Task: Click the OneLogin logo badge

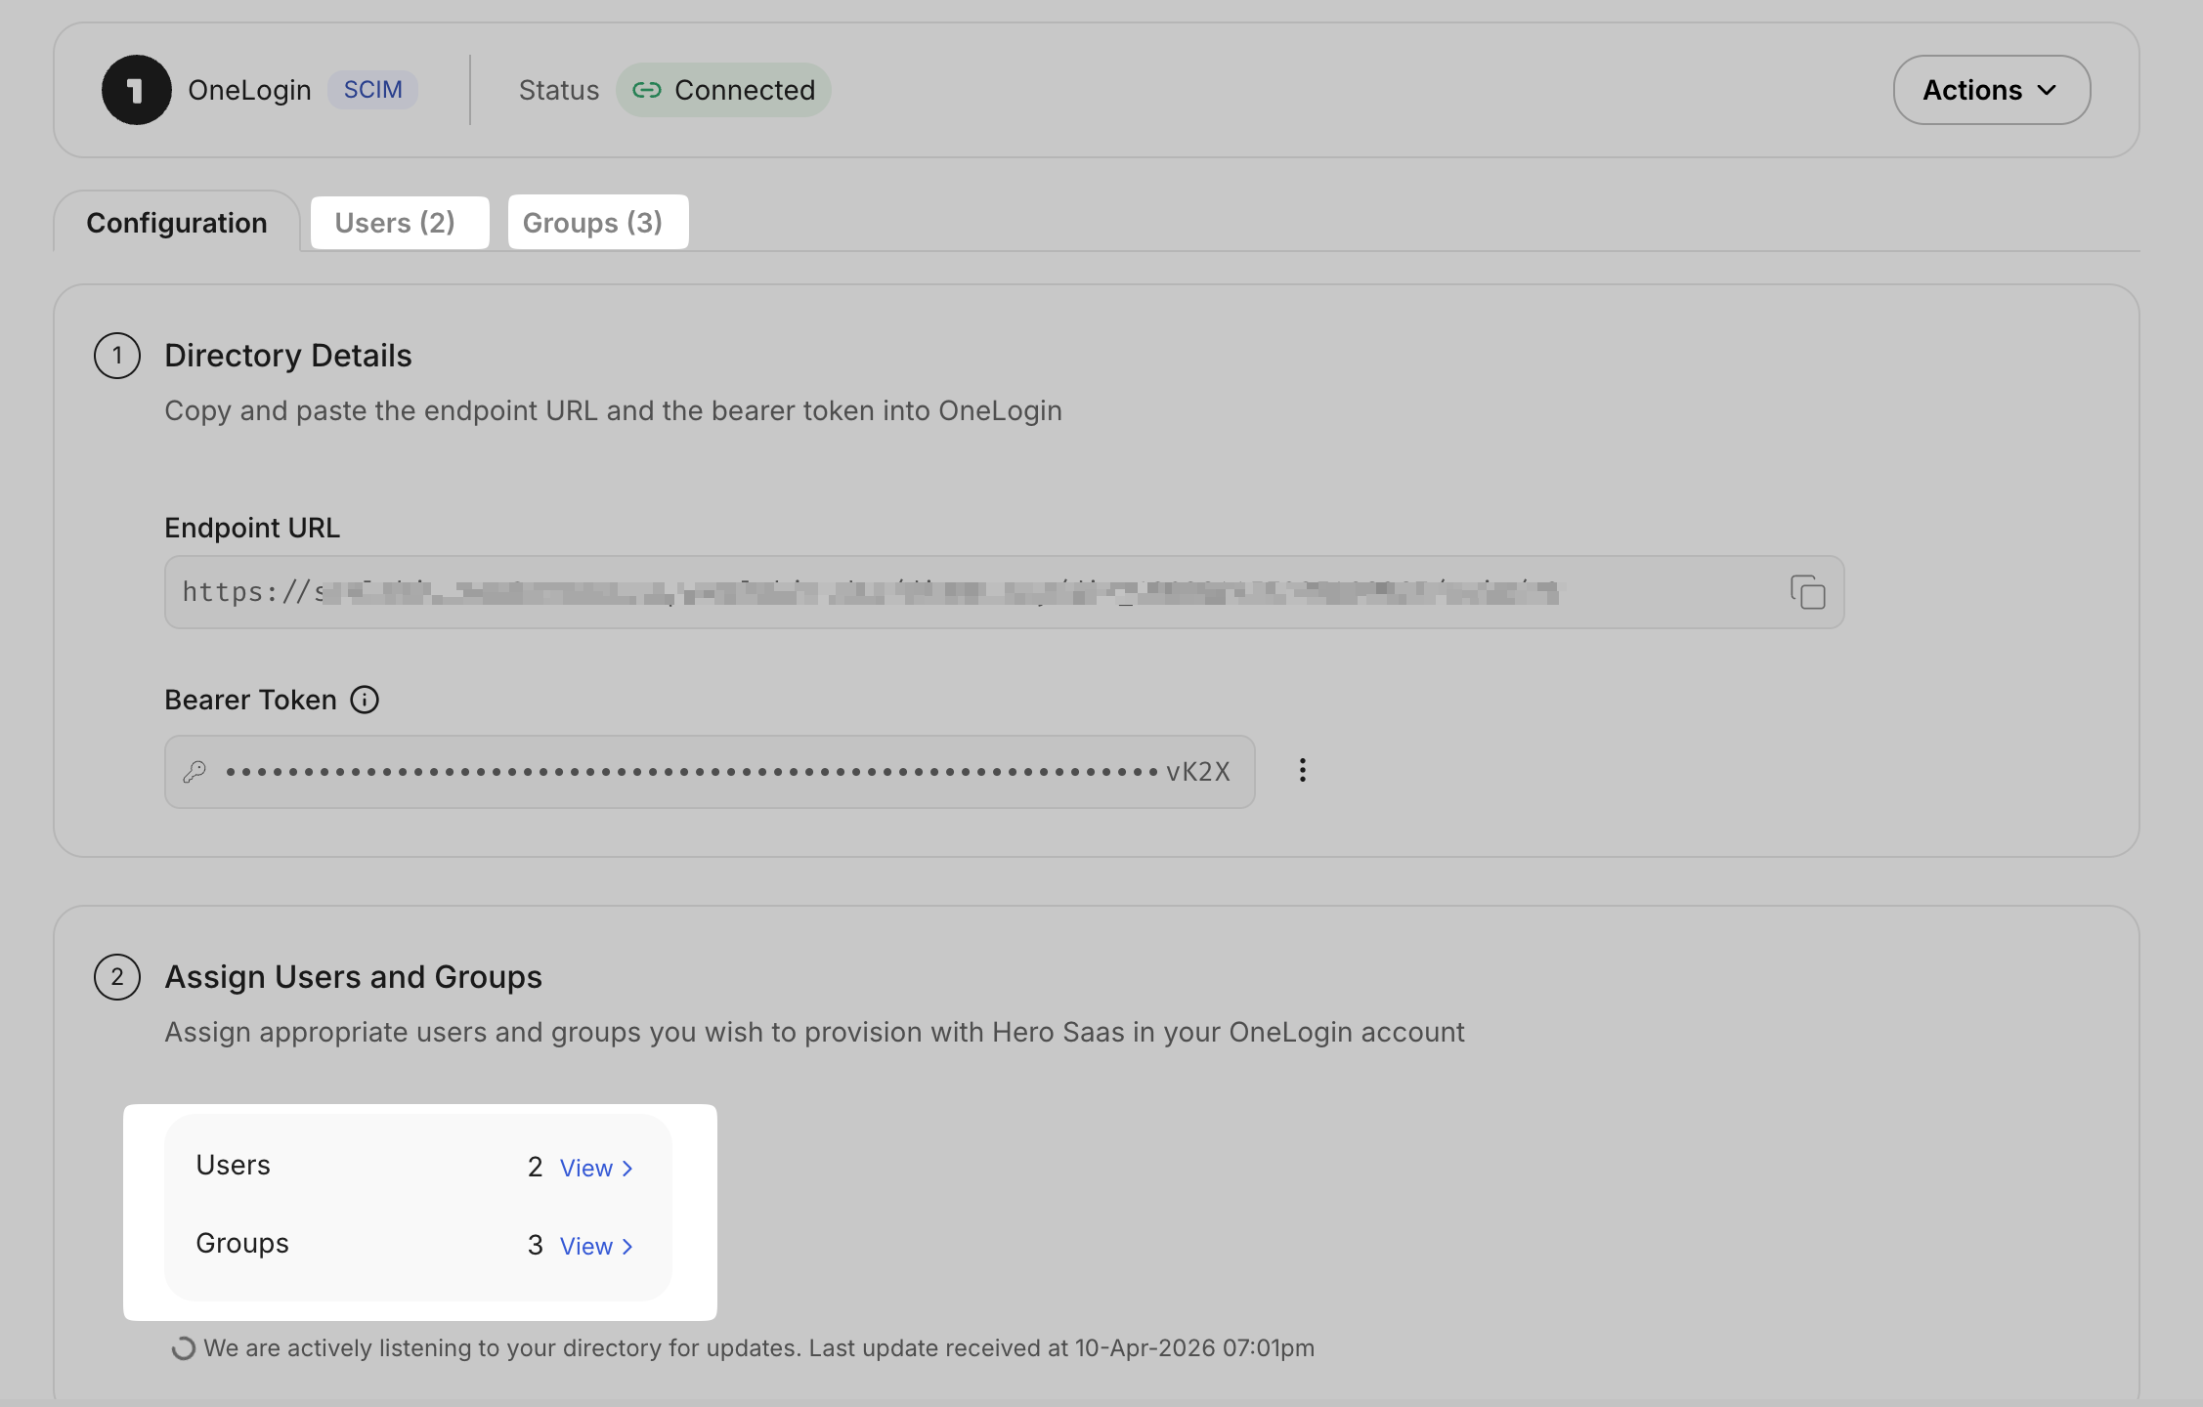Action: [x=137, y=89]
